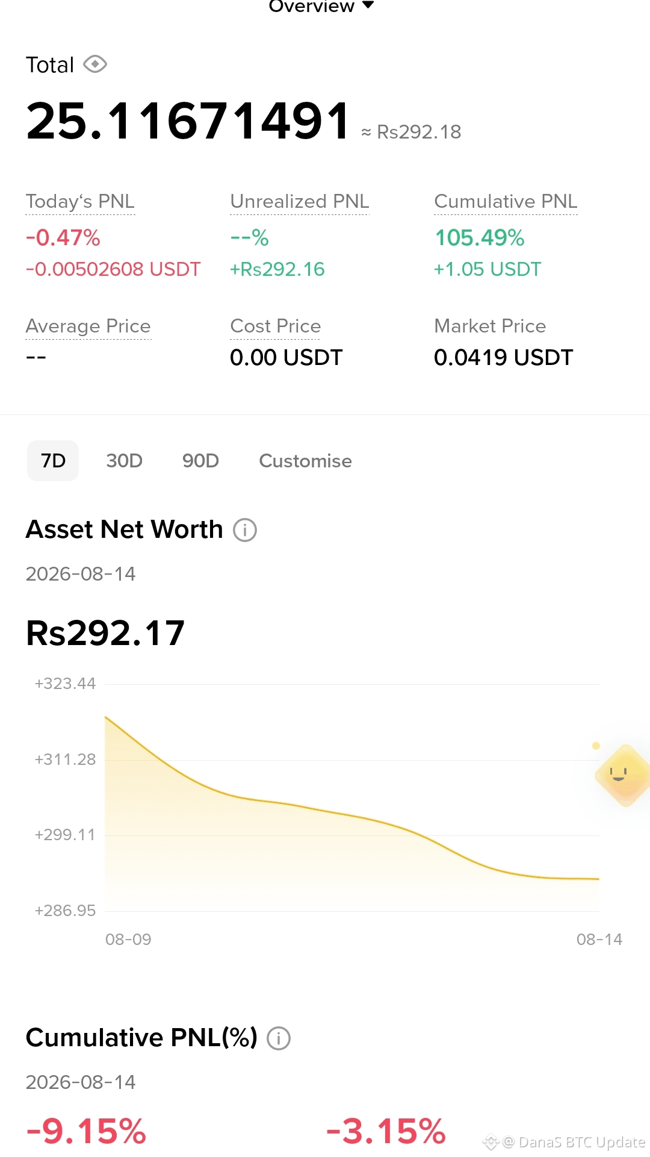Viewport: 650px width, 1157px height.
Task: Tap the Asset Net Worth info icon
Action: click(245, 530)
